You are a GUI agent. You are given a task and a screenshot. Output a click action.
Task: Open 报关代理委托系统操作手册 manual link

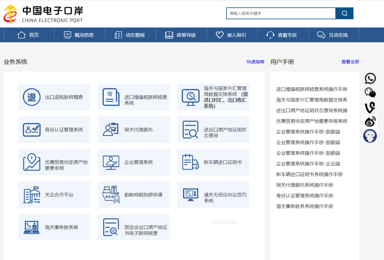click(x=305, y=185)
